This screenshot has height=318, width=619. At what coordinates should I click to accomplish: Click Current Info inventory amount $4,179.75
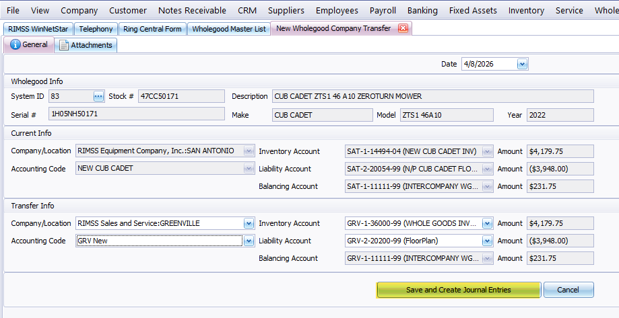pyautogui.click(x=560, y=151)
